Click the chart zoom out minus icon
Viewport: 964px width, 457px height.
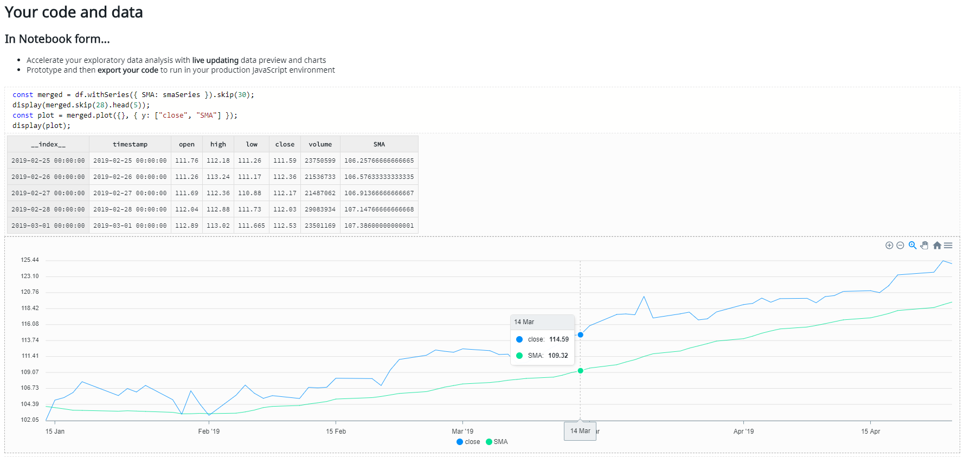tap(900, 246)
